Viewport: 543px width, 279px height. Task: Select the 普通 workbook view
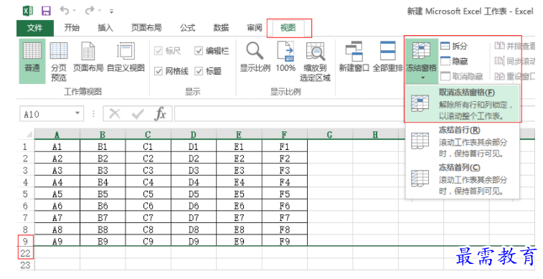[32, 61]
